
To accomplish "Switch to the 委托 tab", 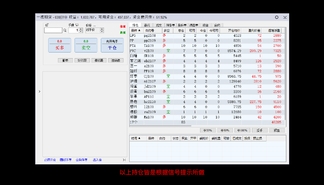I will coord(147,25).
